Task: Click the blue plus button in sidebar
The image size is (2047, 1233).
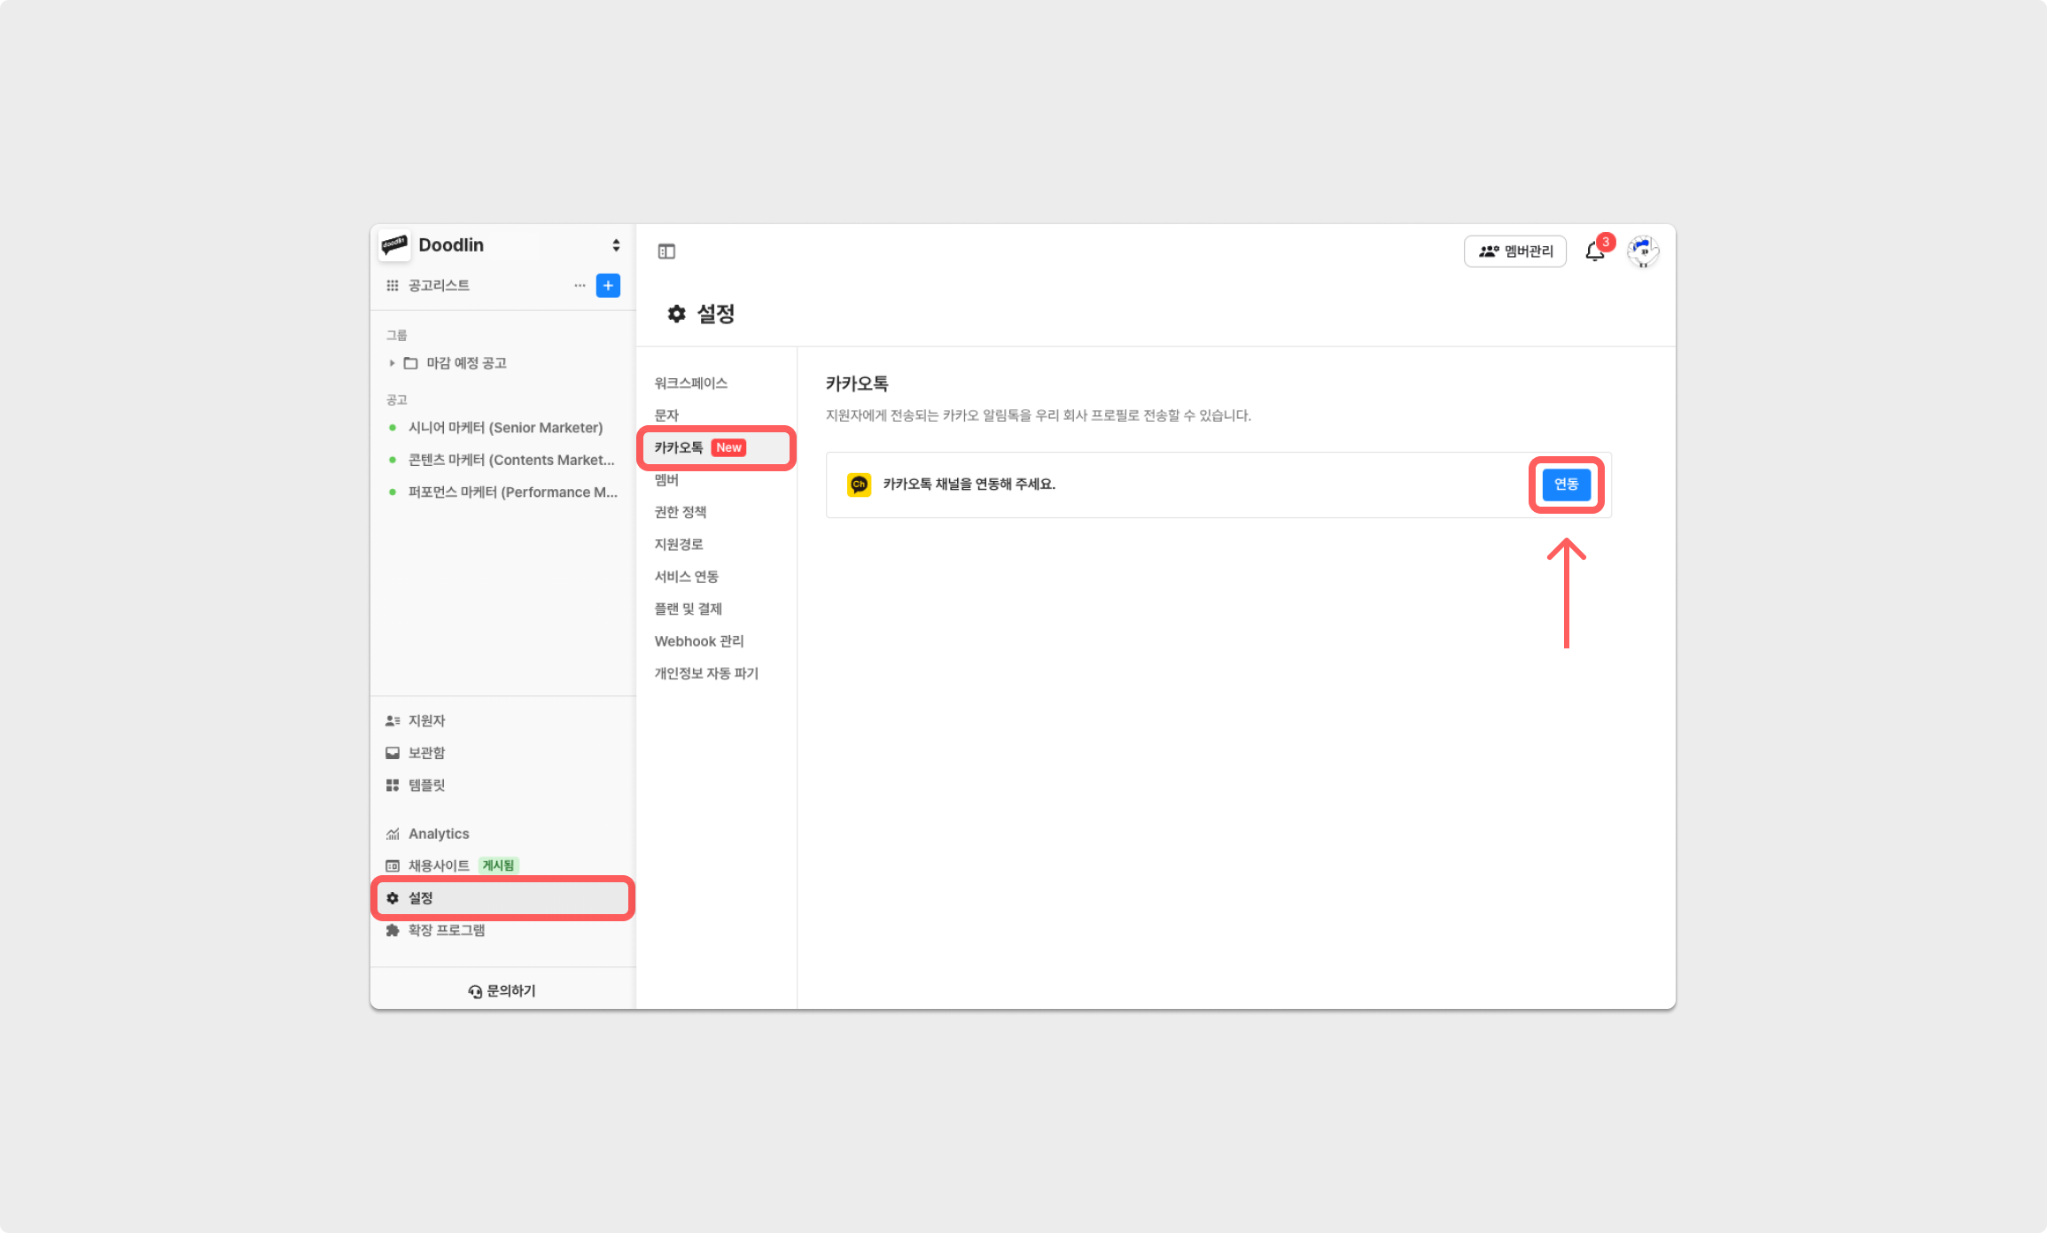Action: (608, 285)
